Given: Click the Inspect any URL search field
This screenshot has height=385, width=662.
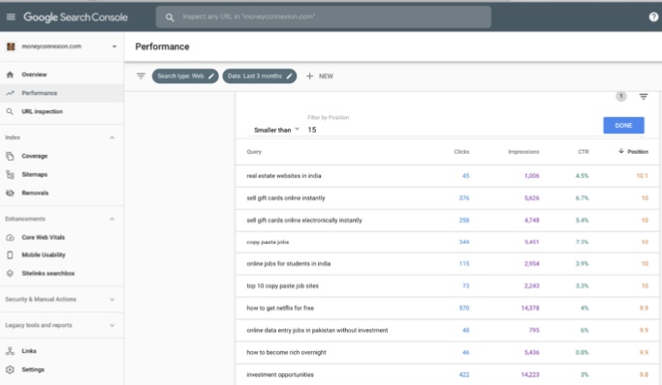Looking at the screenshot, I should 323,16.
